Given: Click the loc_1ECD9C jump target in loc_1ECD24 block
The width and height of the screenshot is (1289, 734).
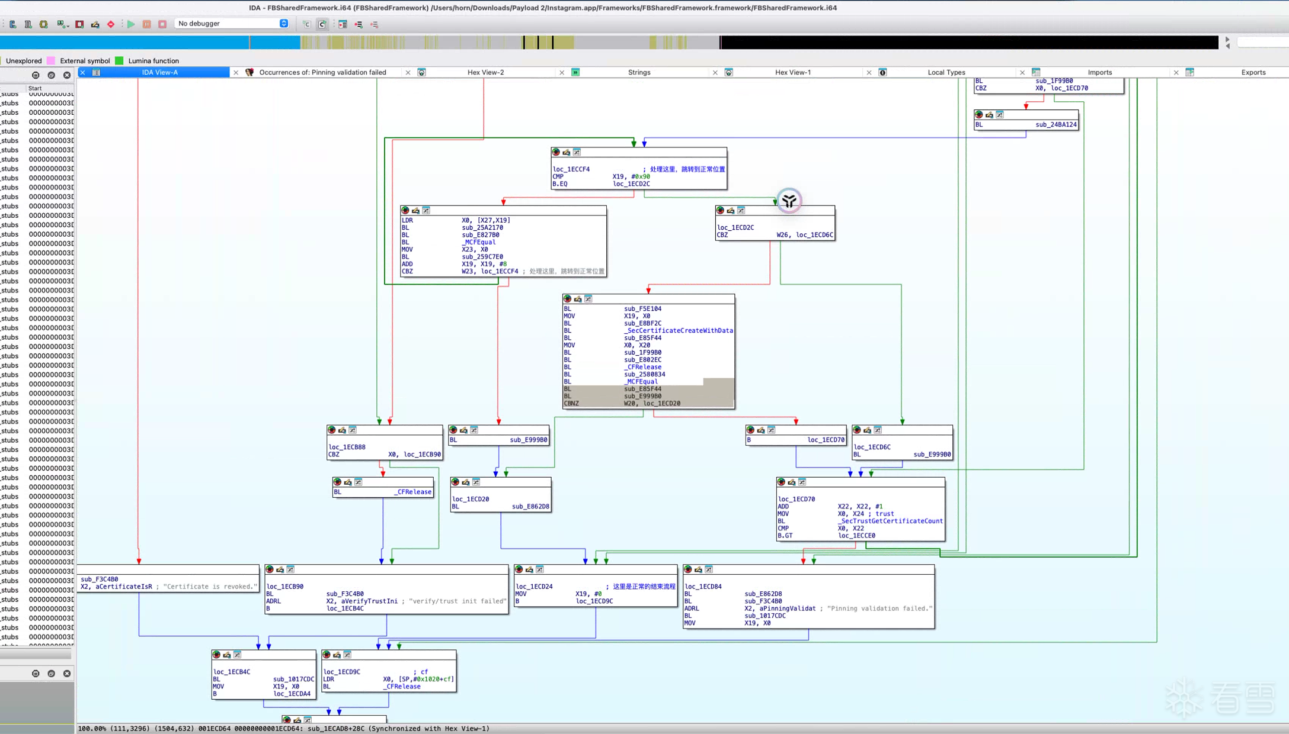Looking at the screenshot, I should pyautogui.click(x=594, y=601).
